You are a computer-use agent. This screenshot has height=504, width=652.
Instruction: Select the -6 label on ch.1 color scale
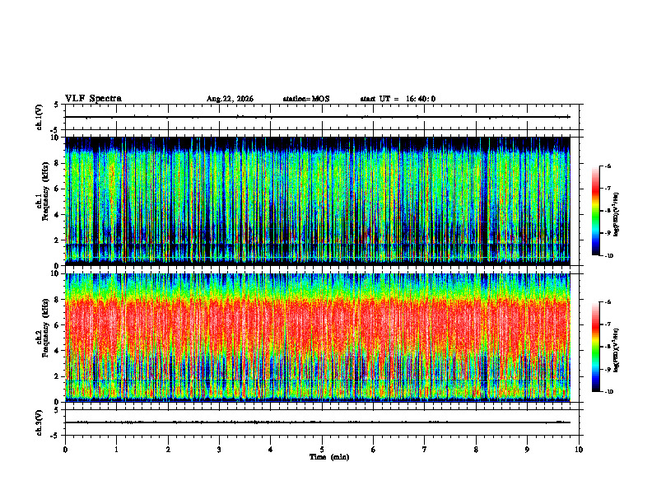pos(608,166)
